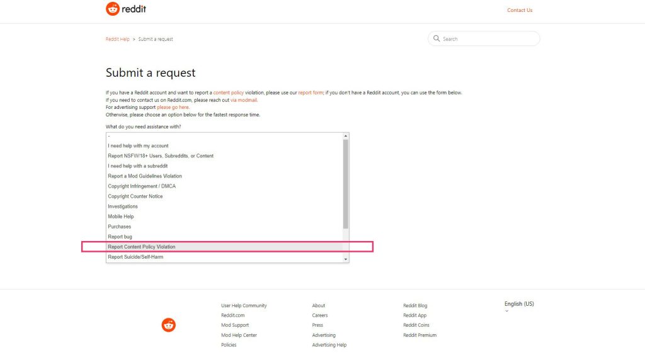Click the search magnifier icon

(437, 39)
